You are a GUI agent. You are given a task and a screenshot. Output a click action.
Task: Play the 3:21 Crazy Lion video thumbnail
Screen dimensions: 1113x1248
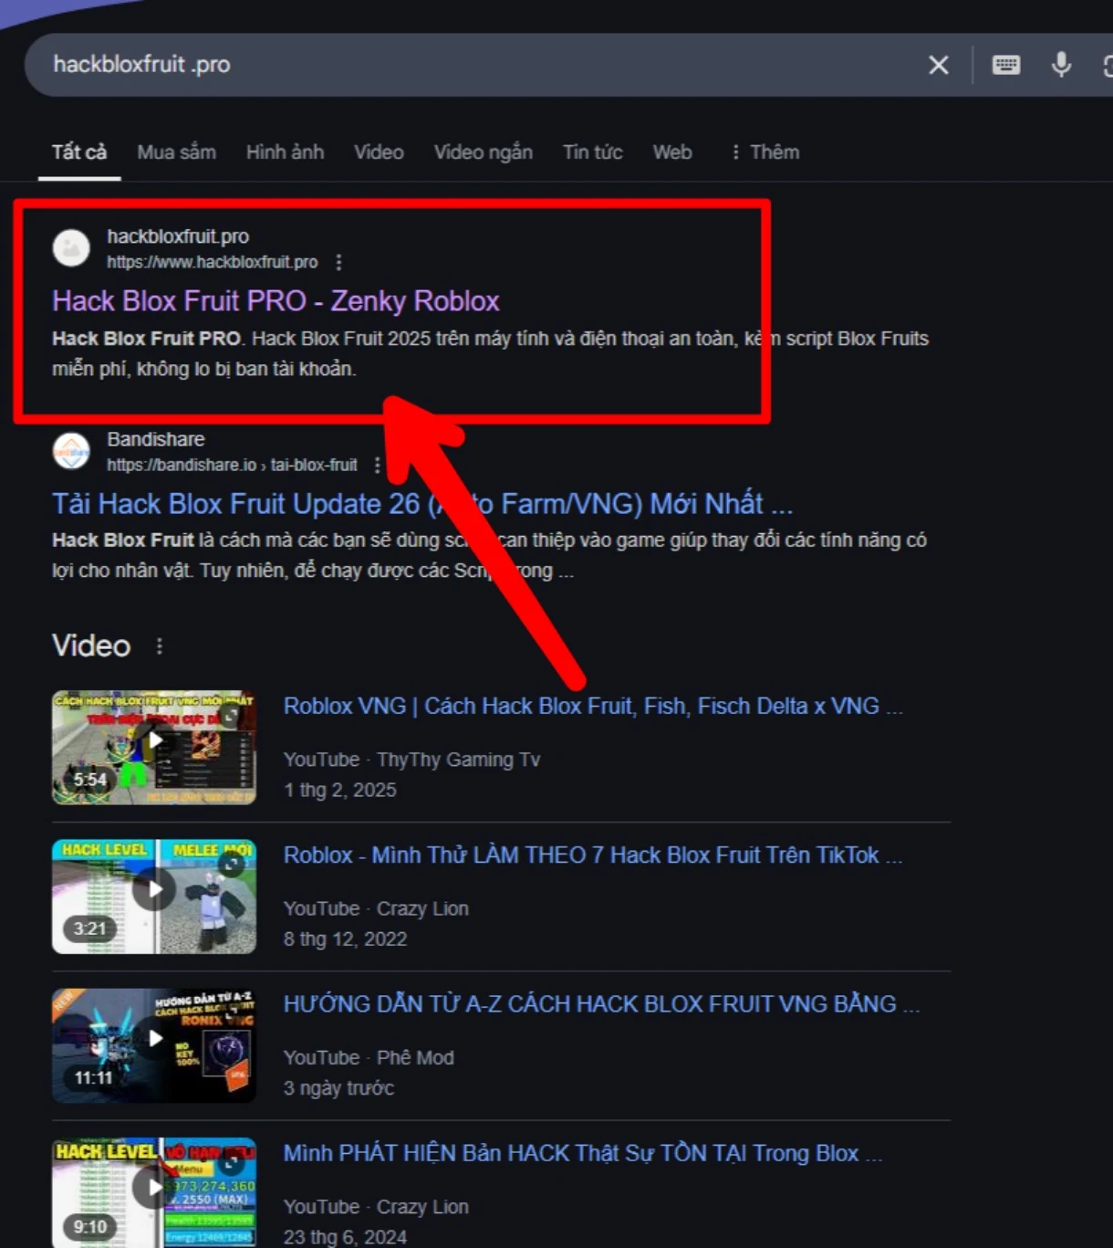pyautogui.click(x=154, y=897)
